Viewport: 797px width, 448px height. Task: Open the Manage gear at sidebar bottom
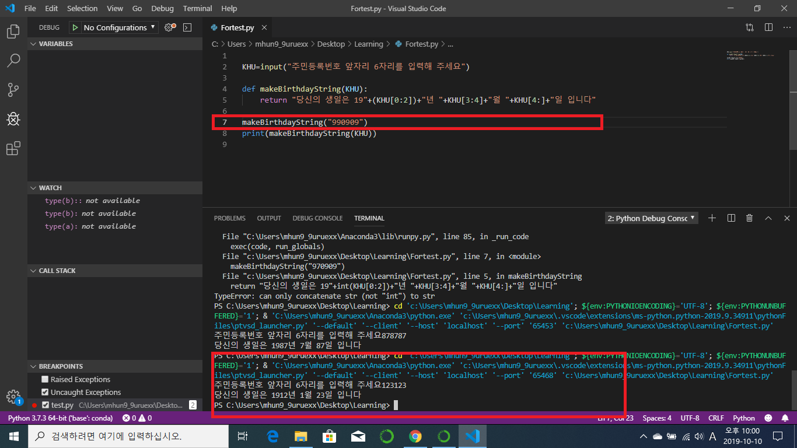point(13,397)
